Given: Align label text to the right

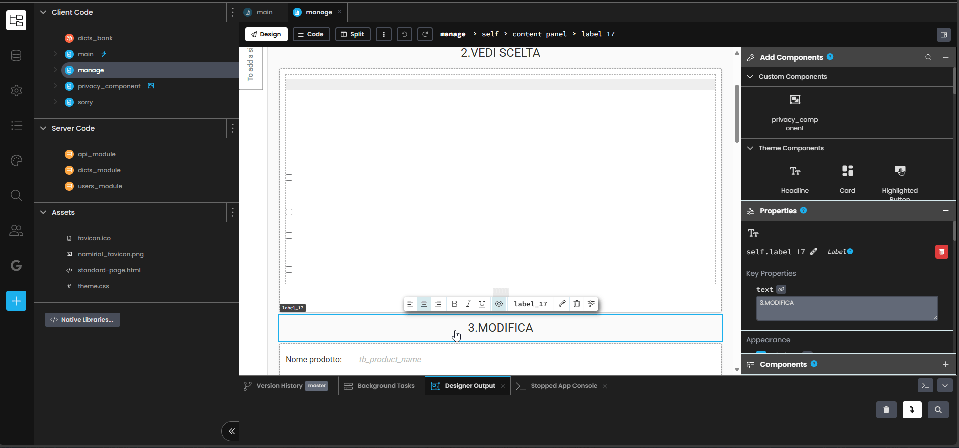Looking at the screenshot, I should click(438, 304).
